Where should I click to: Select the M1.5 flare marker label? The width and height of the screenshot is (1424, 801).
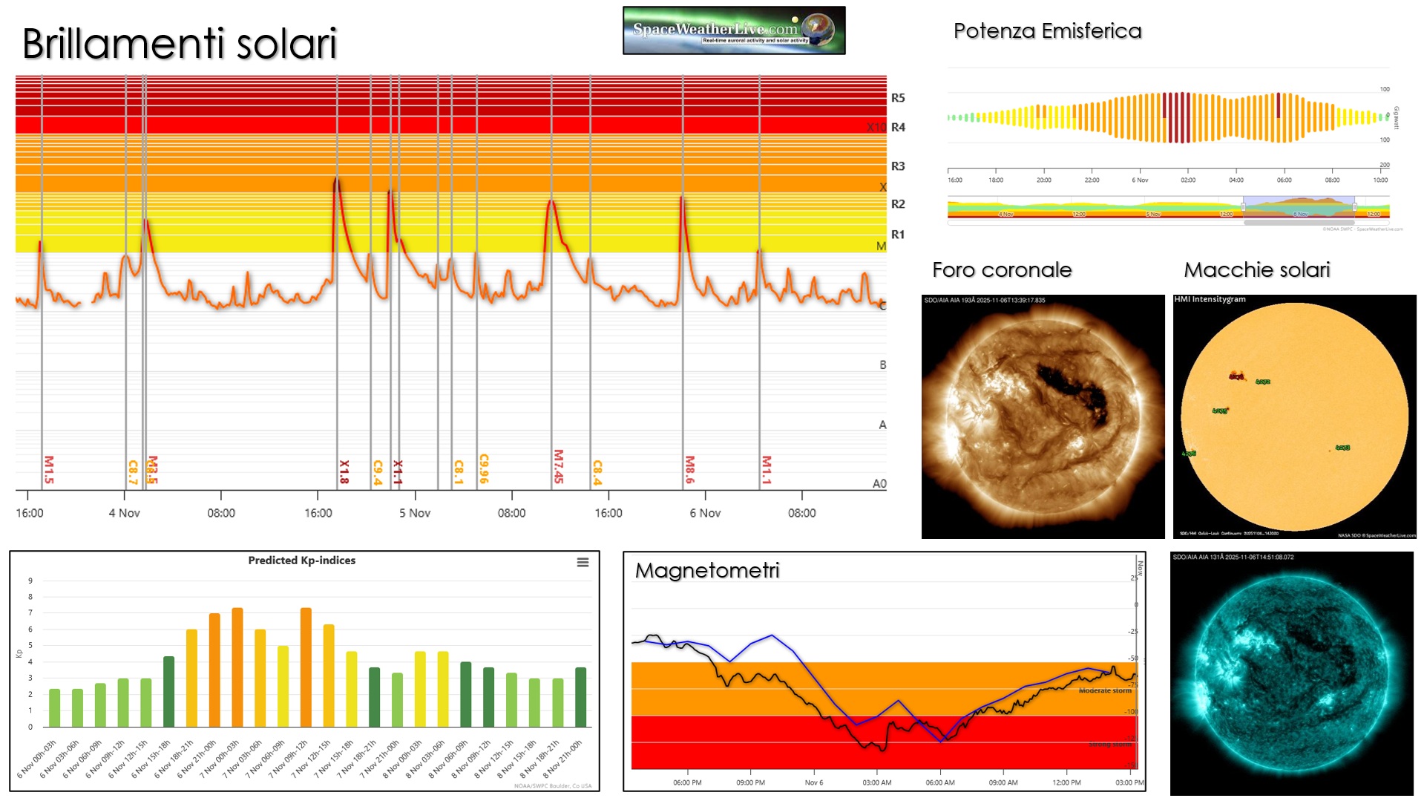coord(49,470)
